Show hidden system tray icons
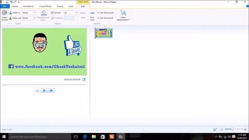 216,136
